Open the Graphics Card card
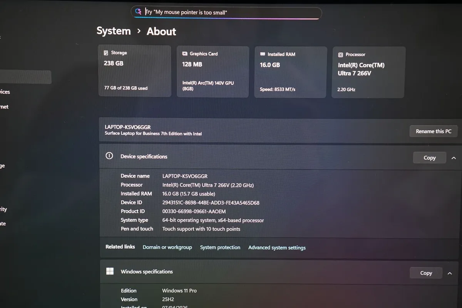462x308 pixels. point(213,72)
